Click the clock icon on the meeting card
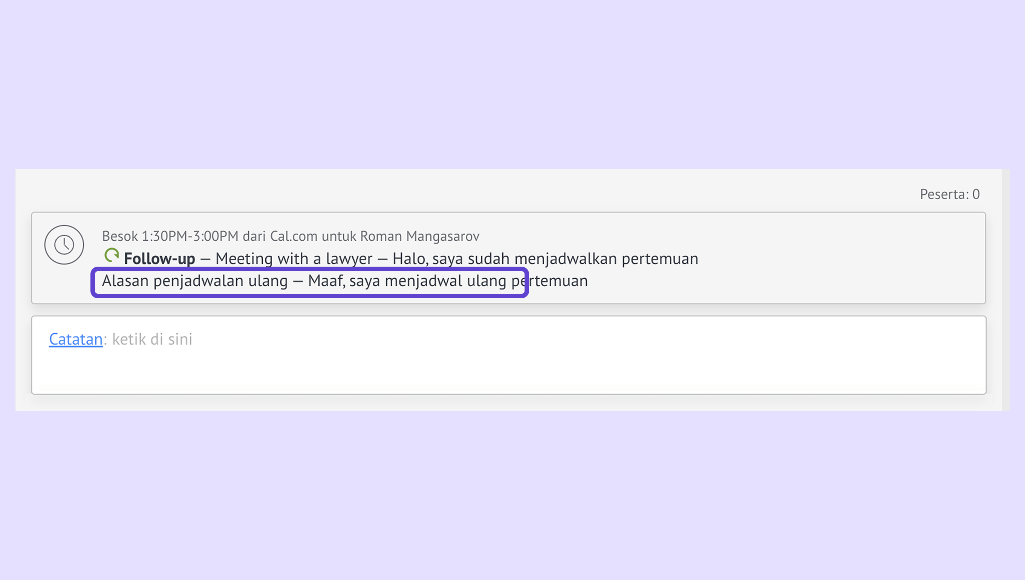Viewport: 1025px width, 580px height. tap(64, 244)
